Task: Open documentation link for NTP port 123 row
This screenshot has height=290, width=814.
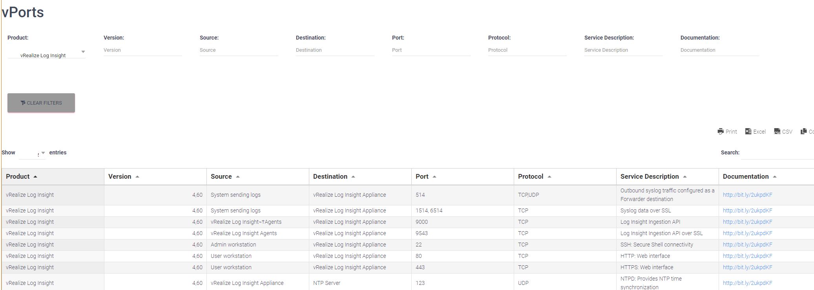Action: (x=747, y=283)
